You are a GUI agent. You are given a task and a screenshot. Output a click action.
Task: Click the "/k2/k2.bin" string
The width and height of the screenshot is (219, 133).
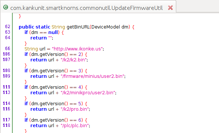click(73, 60)
